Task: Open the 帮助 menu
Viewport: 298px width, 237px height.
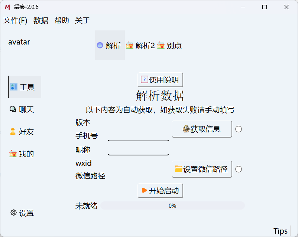Action: [x=61, y=21]
